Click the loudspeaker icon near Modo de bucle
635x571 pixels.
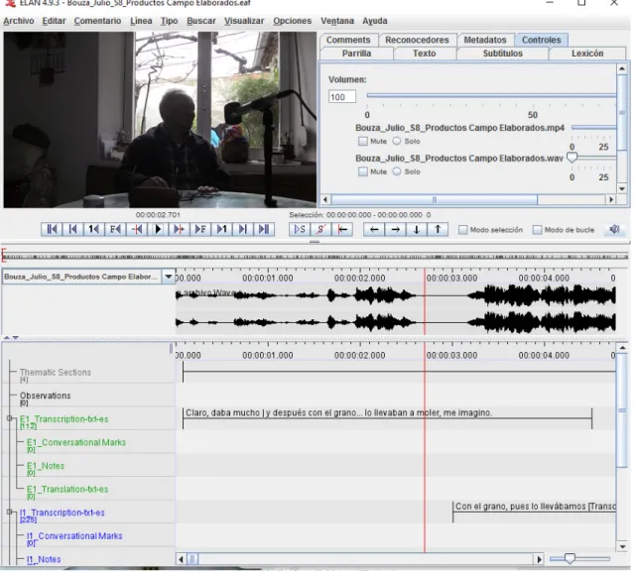(x=614, y=229)
